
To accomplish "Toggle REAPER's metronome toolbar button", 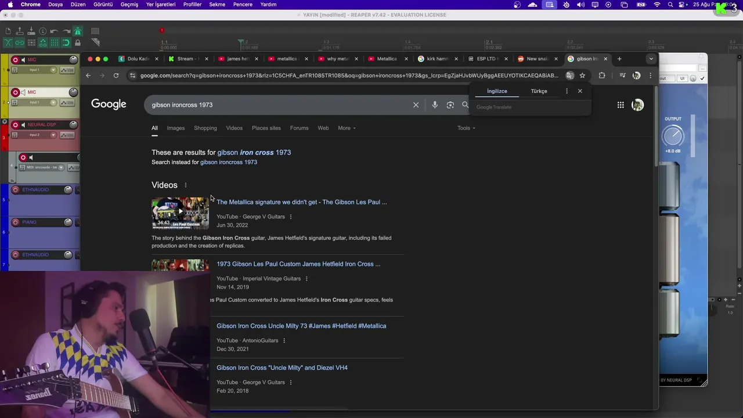I will (x=77, y=31).
